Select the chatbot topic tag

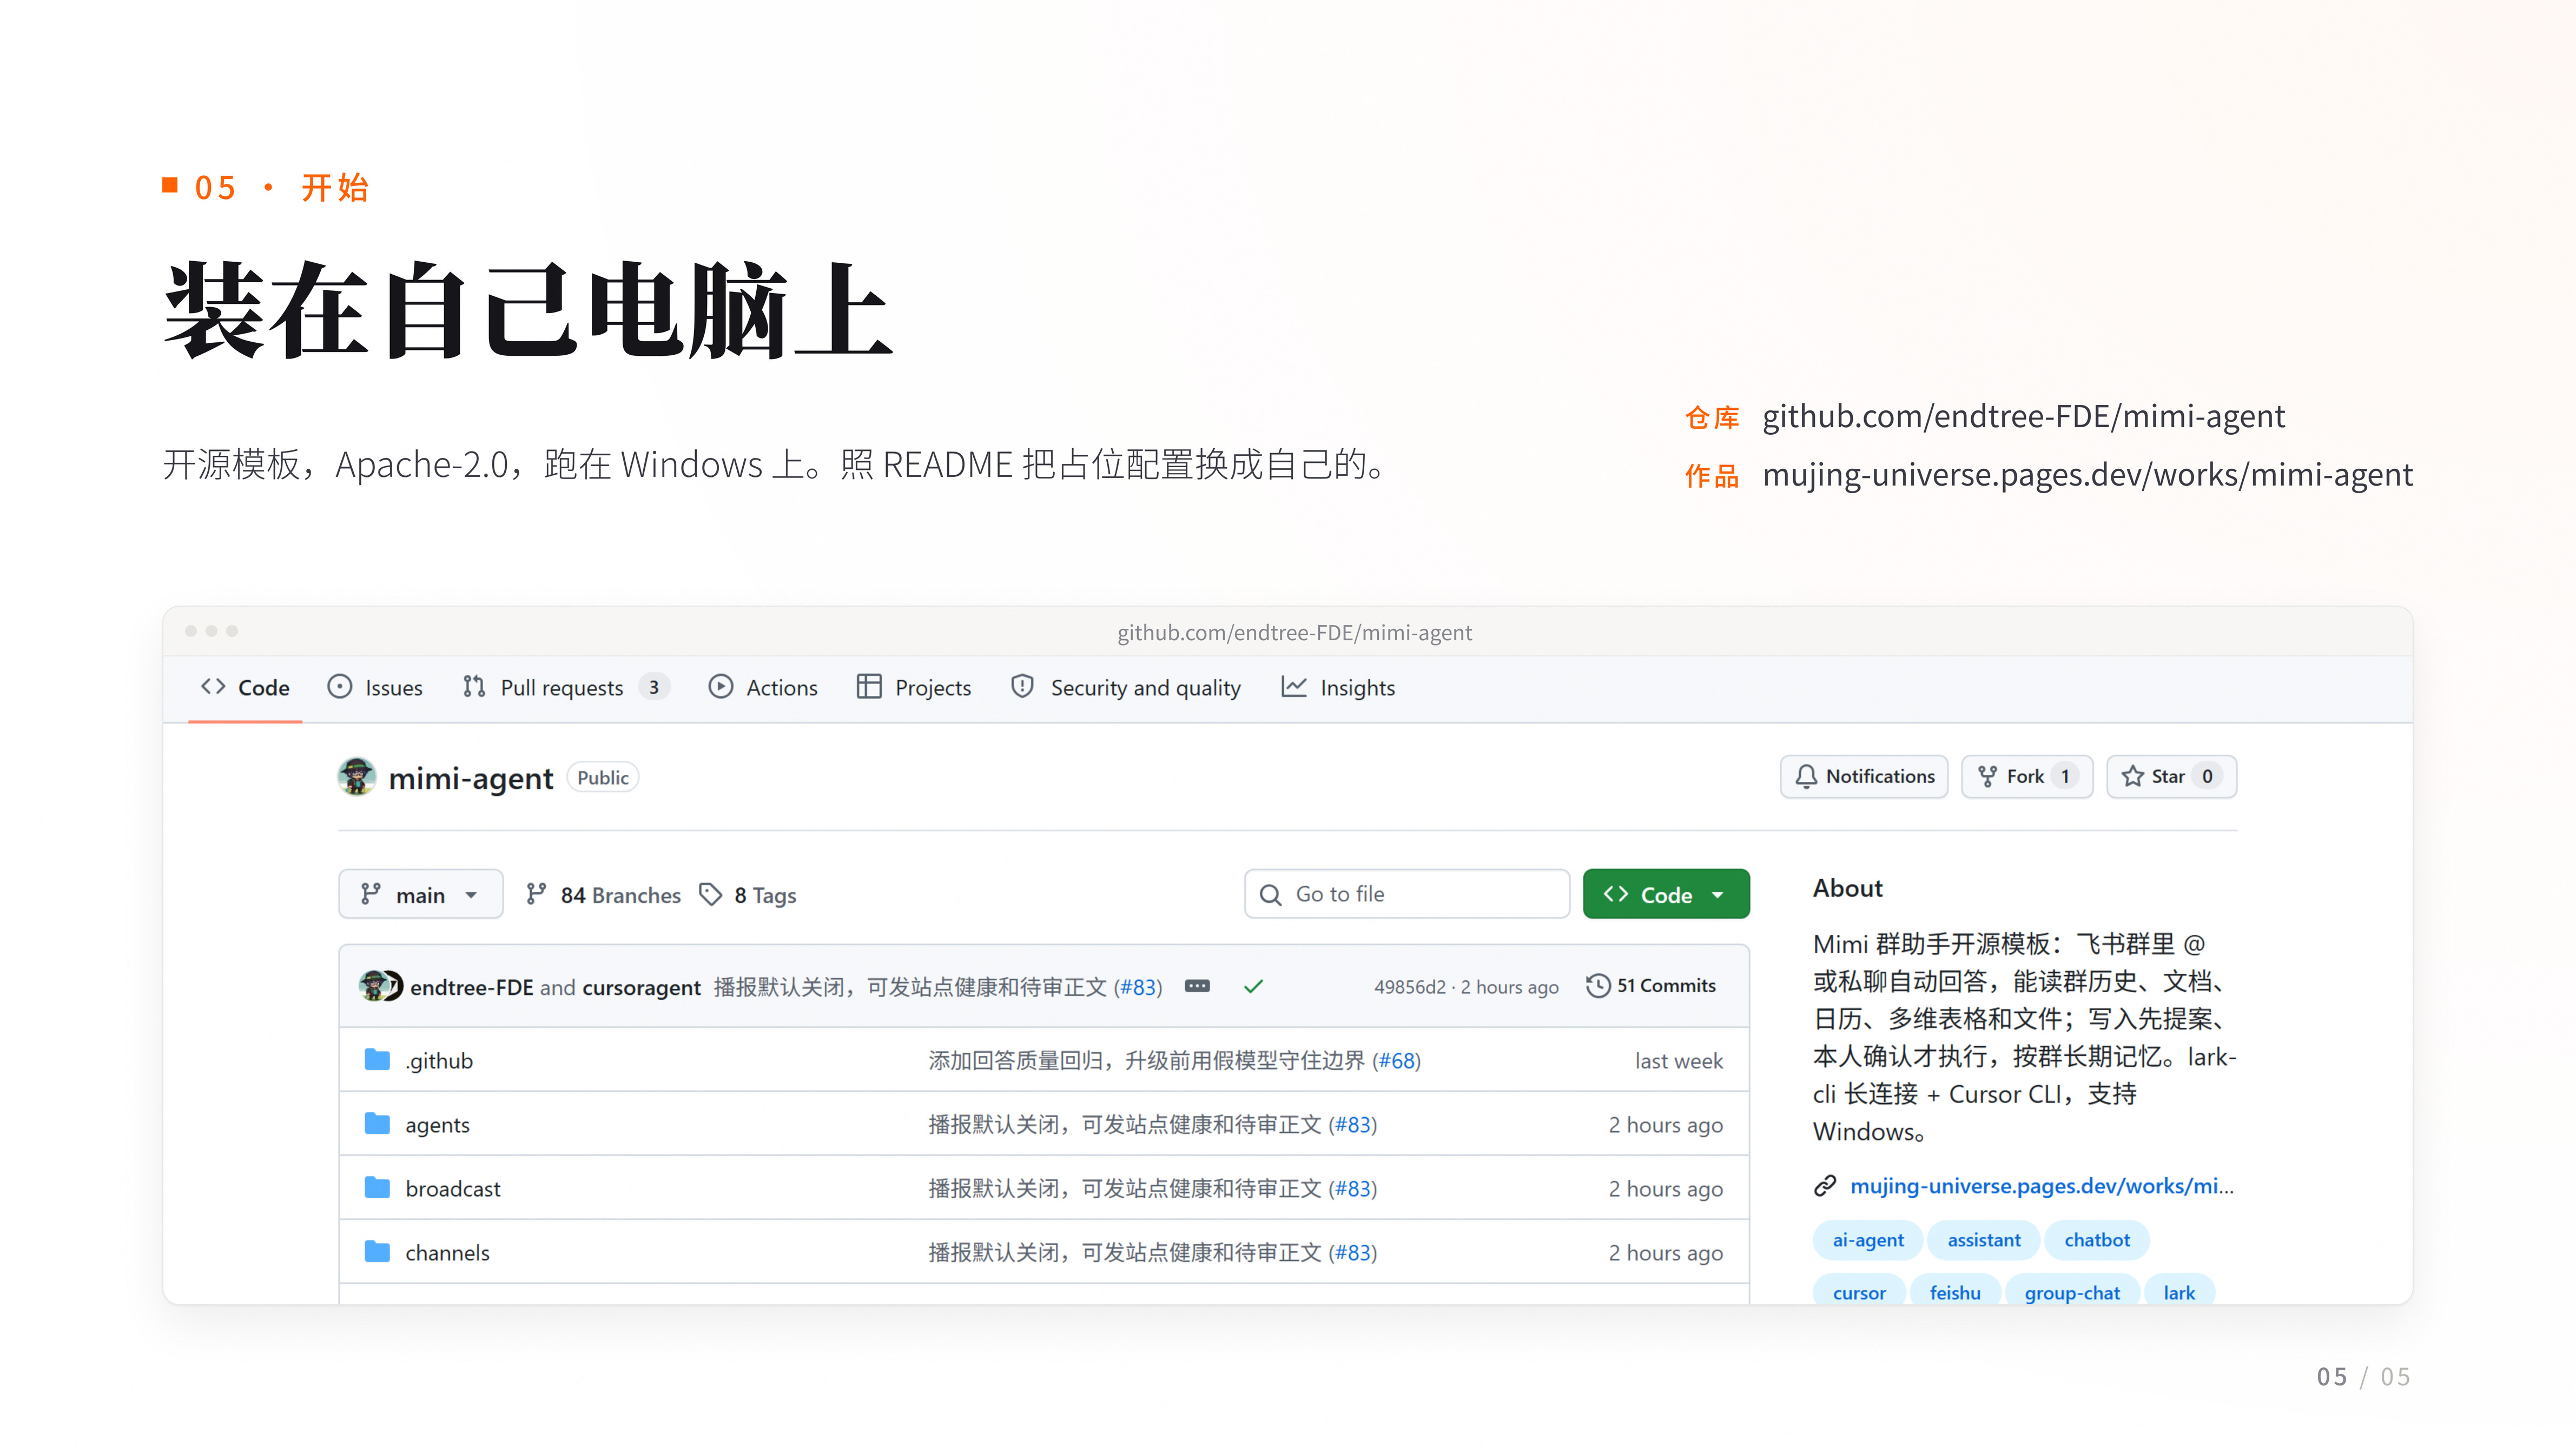2097,1240
